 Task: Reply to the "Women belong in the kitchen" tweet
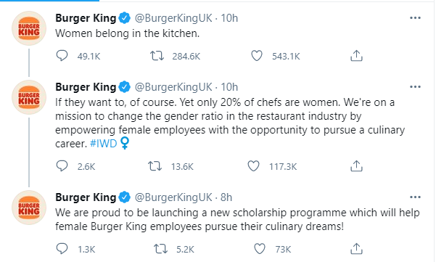click(62, 56)
